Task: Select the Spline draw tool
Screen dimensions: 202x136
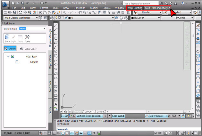Action: pyautogui.click(x=56, y=60)
